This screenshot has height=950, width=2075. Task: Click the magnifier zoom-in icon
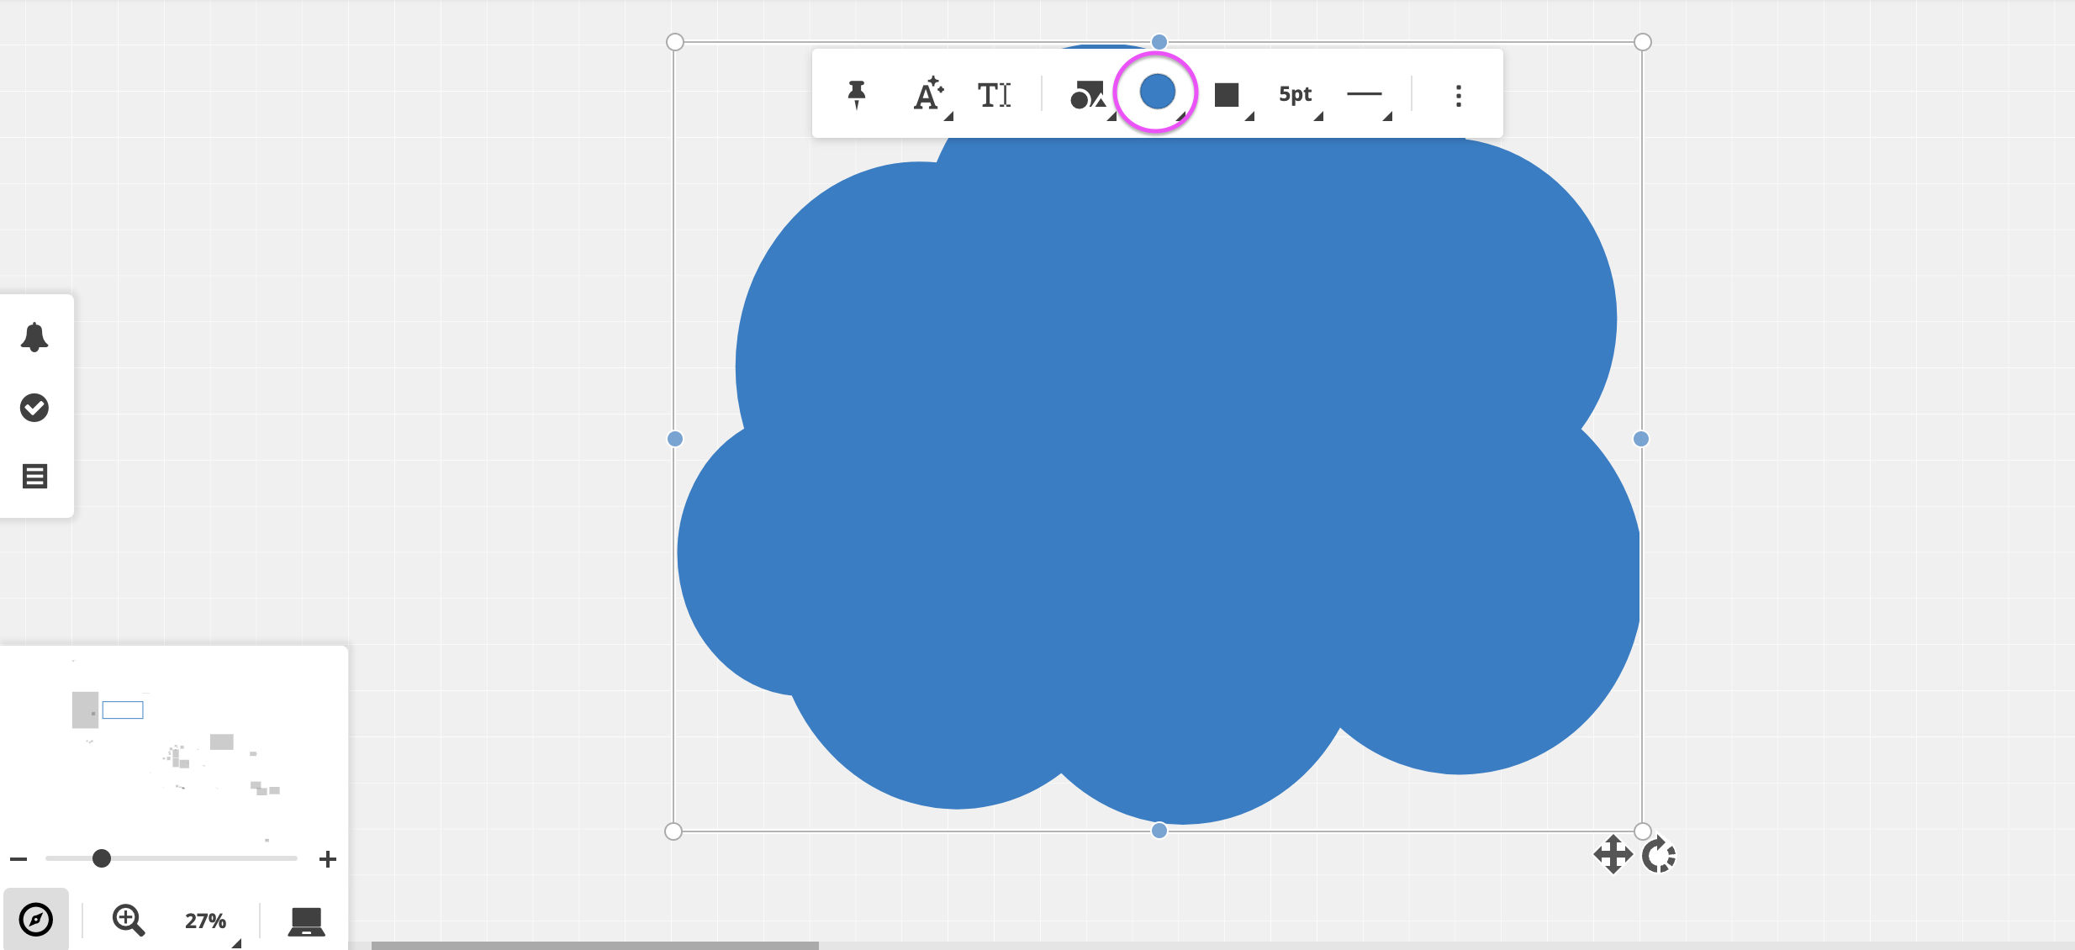[128, 920]
